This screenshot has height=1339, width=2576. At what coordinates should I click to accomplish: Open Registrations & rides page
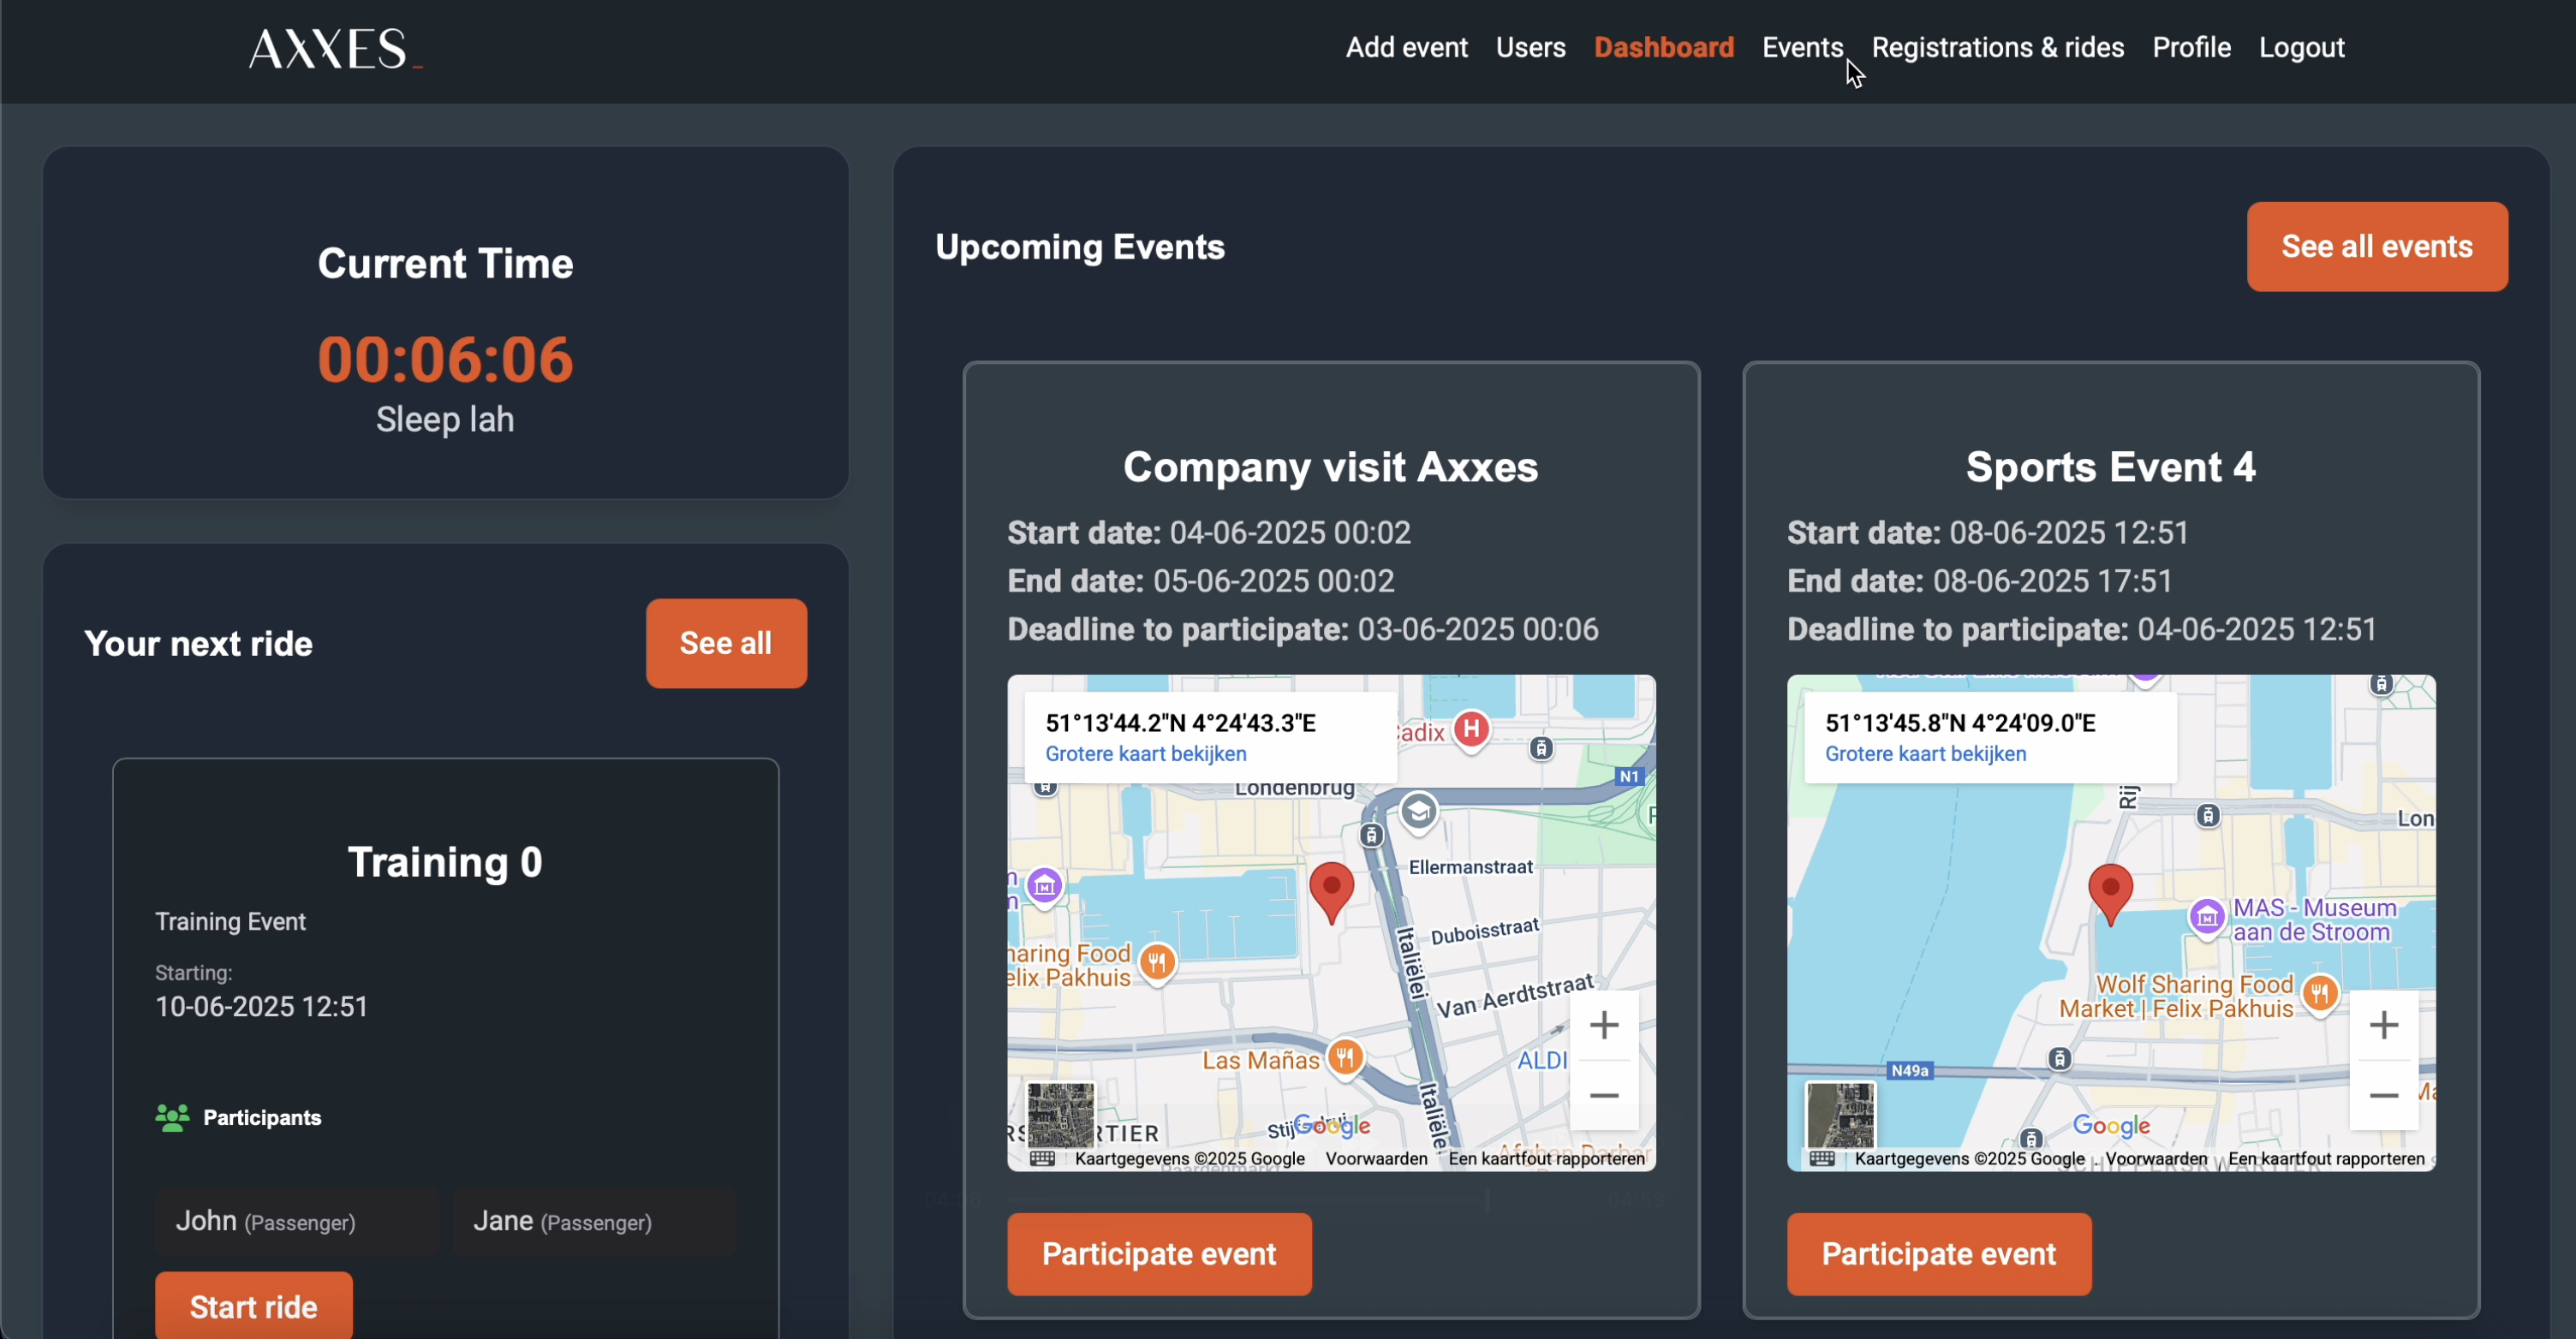point(1997,47)
